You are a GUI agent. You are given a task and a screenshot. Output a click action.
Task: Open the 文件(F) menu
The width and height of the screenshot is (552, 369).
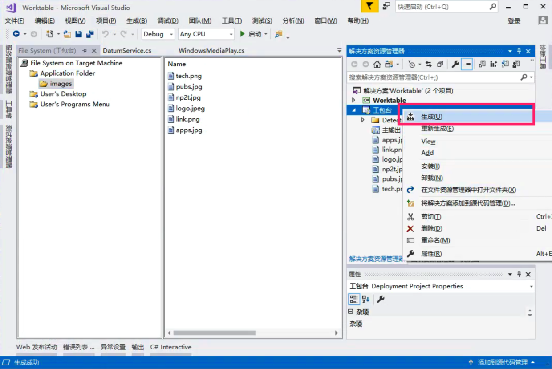14,20
